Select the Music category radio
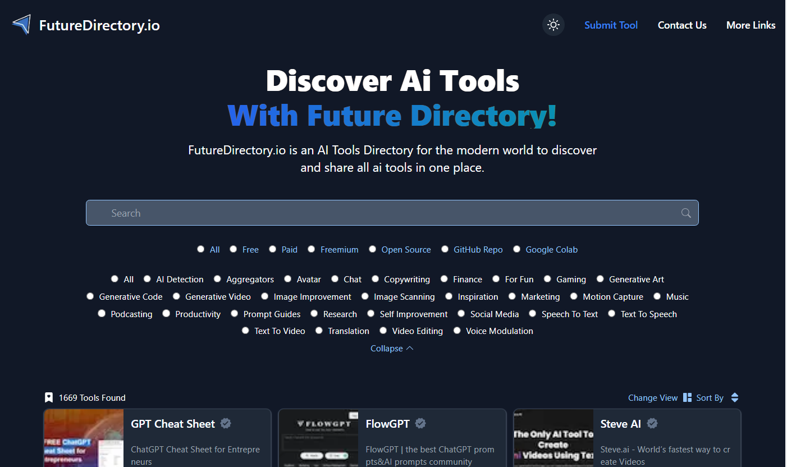 657,296
